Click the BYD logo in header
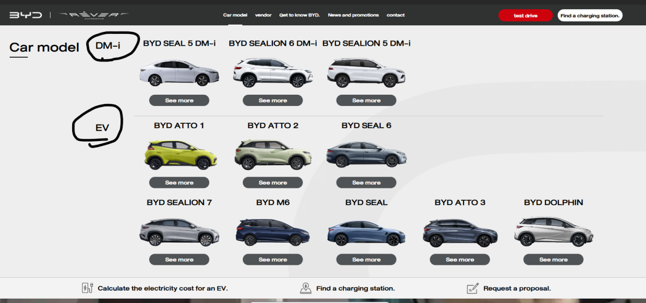This screenshot has height=303, width=646. (25, 15)
